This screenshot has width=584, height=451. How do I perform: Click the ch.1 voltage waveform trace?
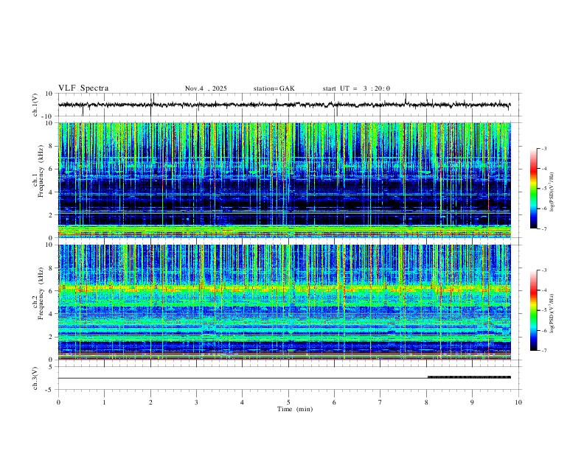click(x=285, y=105)
